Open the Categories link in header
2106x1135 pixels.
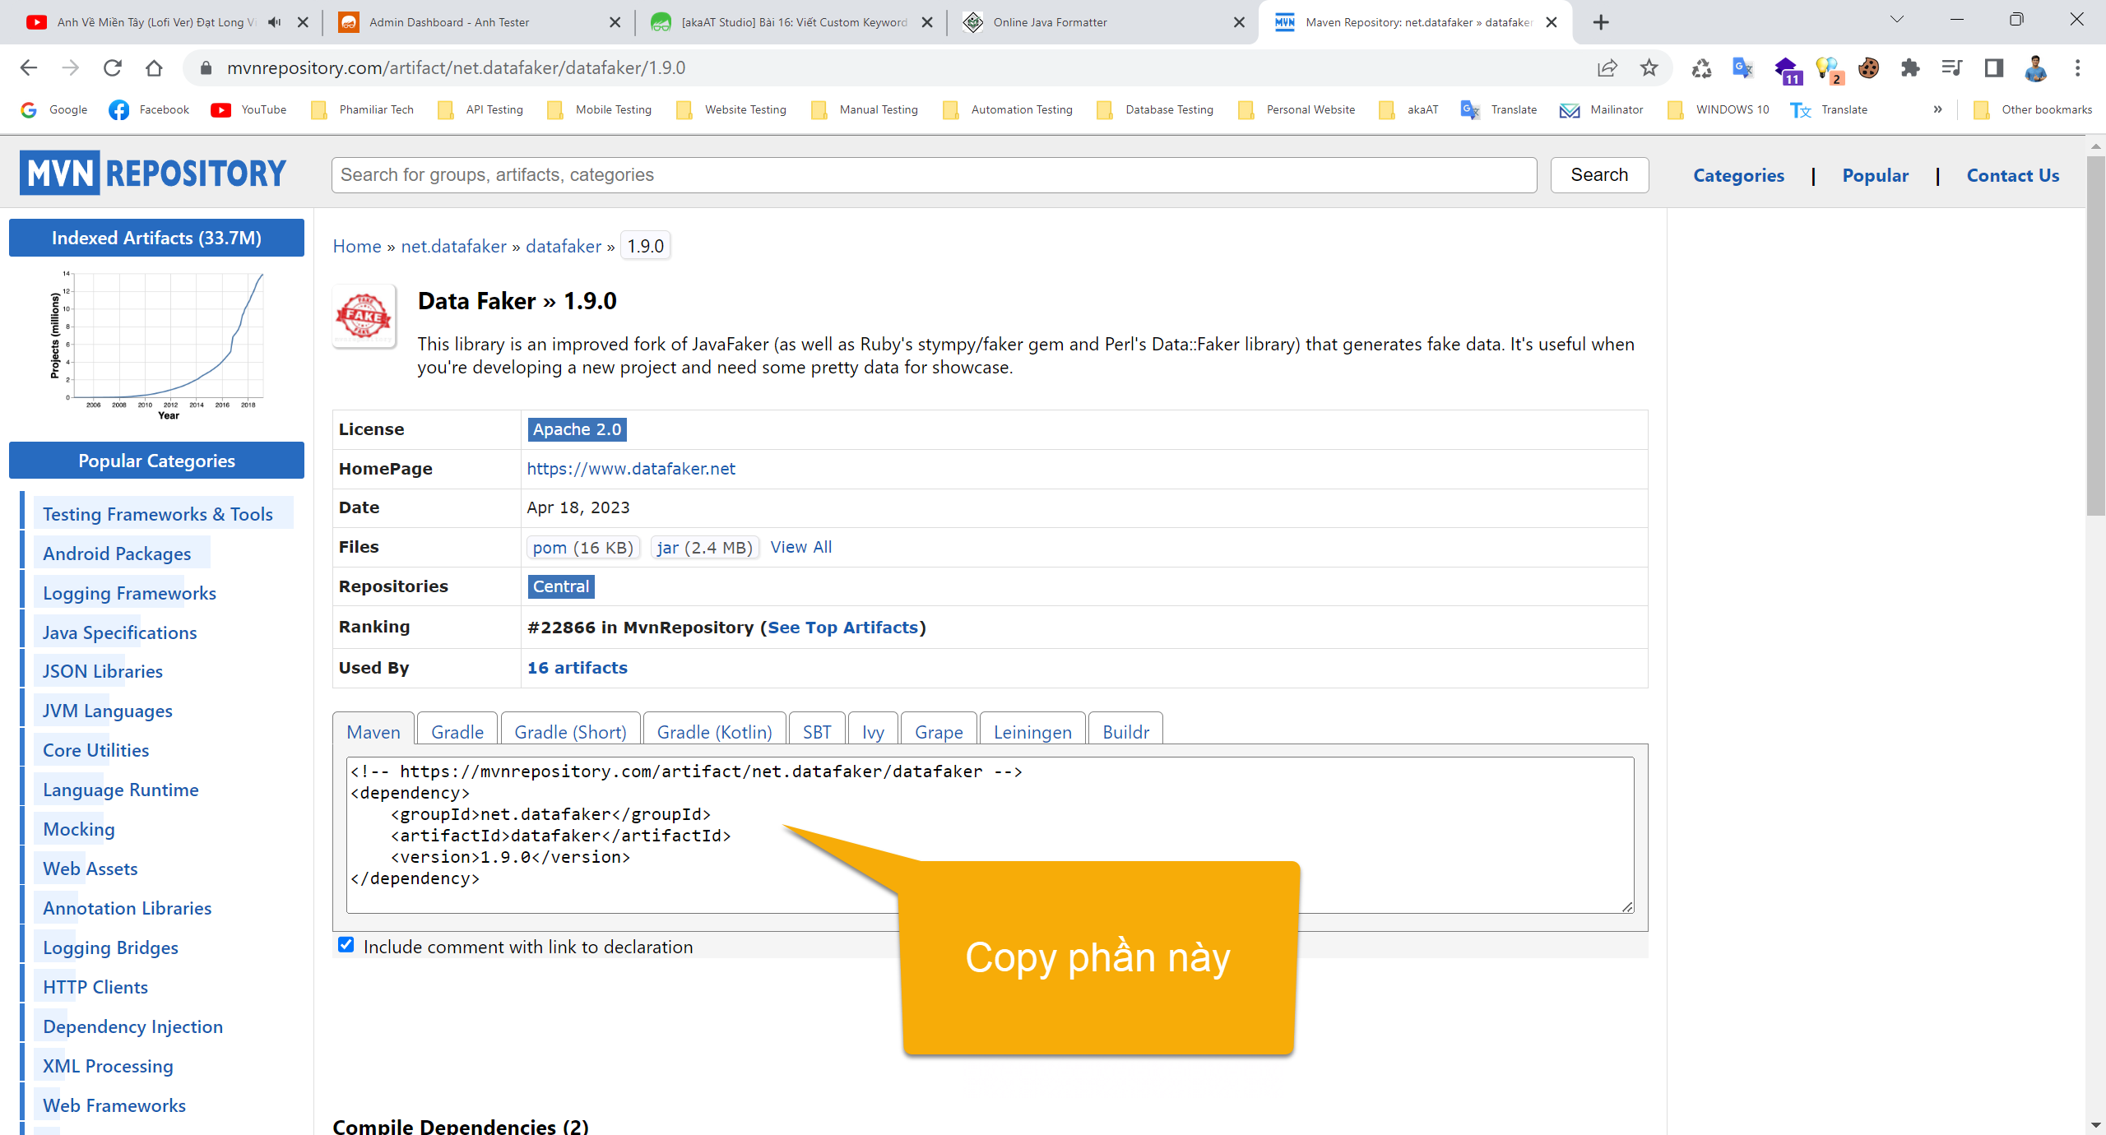1738,175
